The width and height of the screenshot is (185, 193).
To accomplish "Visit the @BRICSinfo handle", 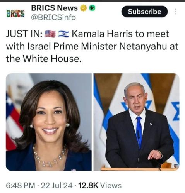I will tap(53, 17).
